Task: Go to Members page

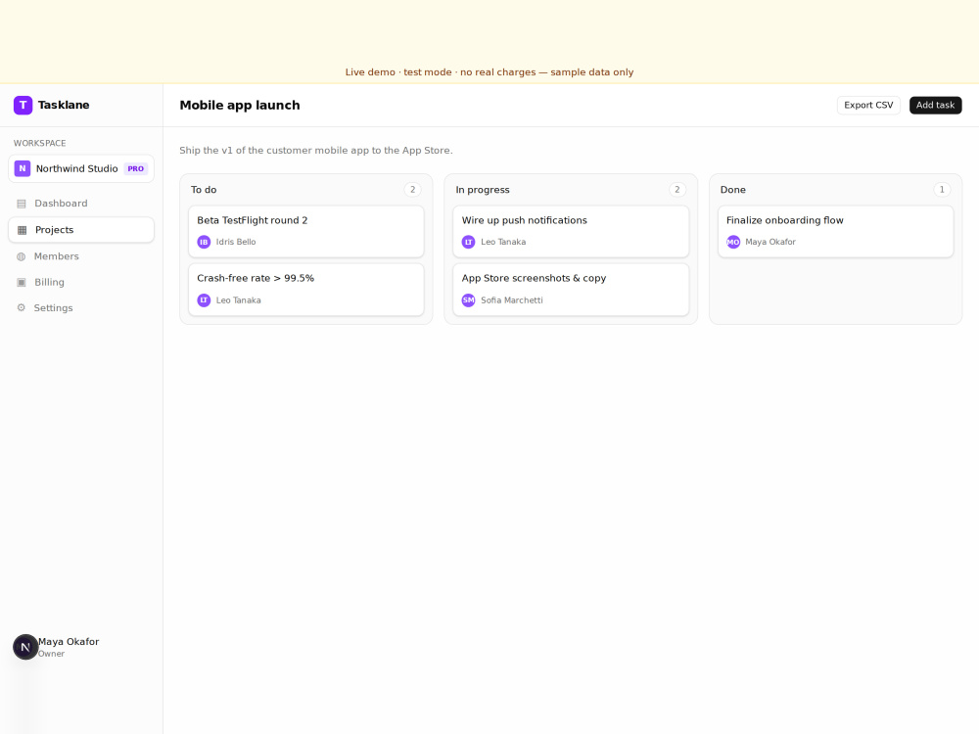Action: tap(81, 256)
